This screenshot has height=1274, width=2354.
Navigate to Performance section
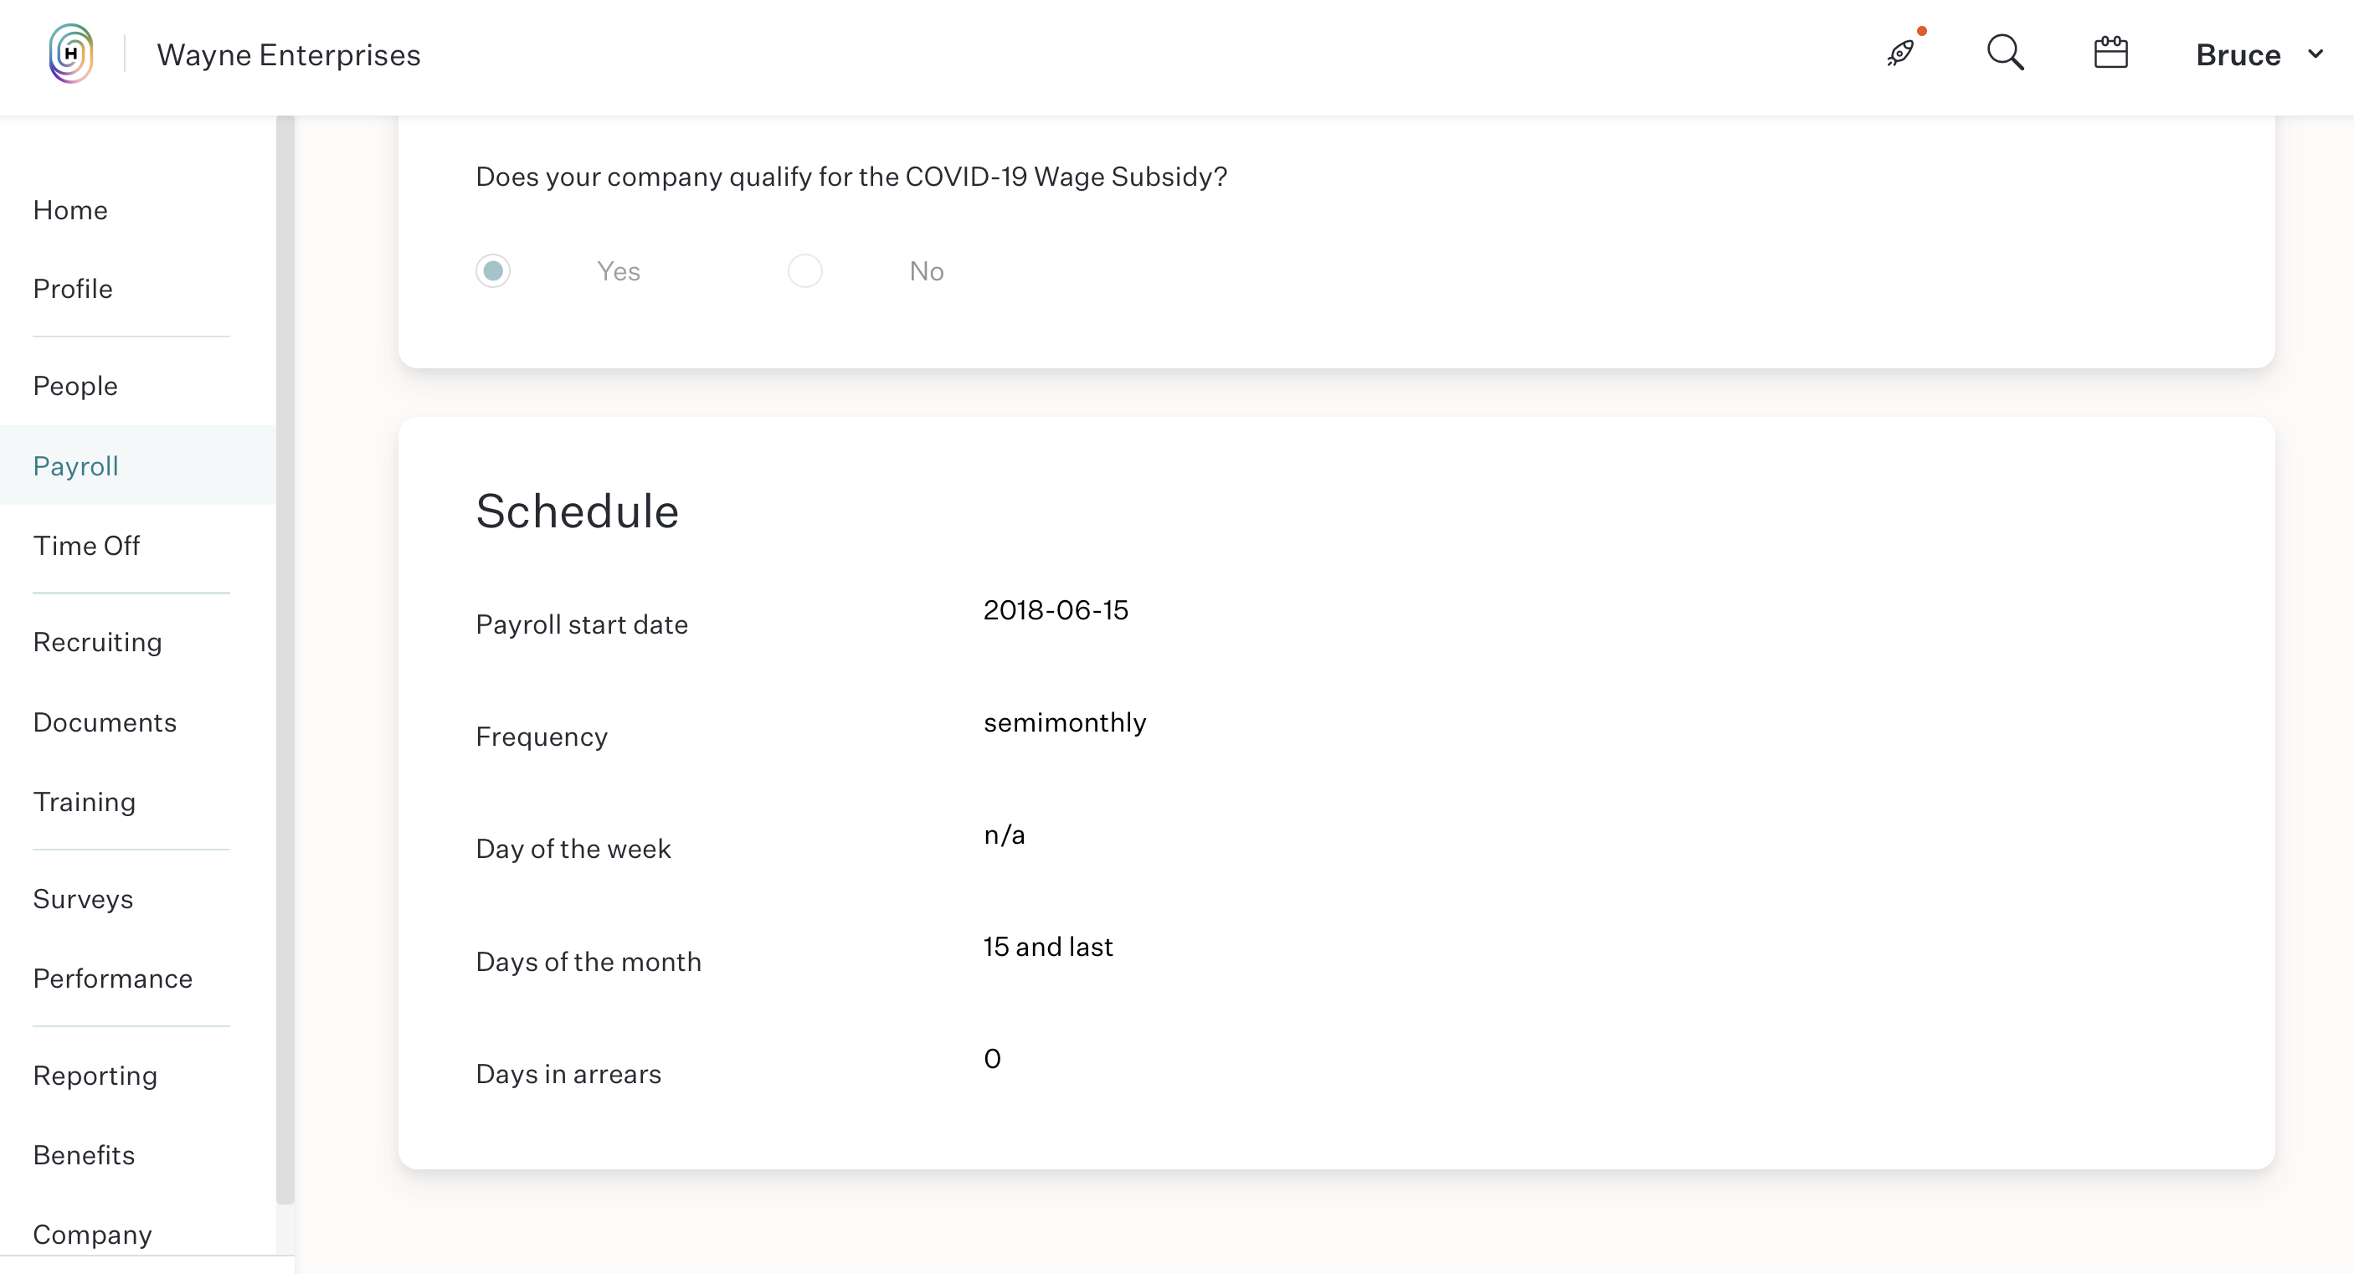pos(113,979)
